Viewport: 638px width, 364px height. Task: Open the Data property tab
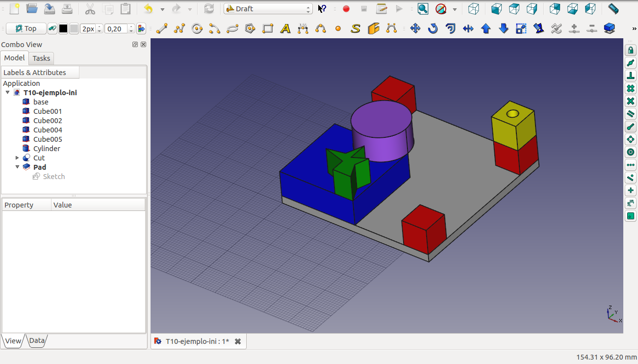pos(37,340)
